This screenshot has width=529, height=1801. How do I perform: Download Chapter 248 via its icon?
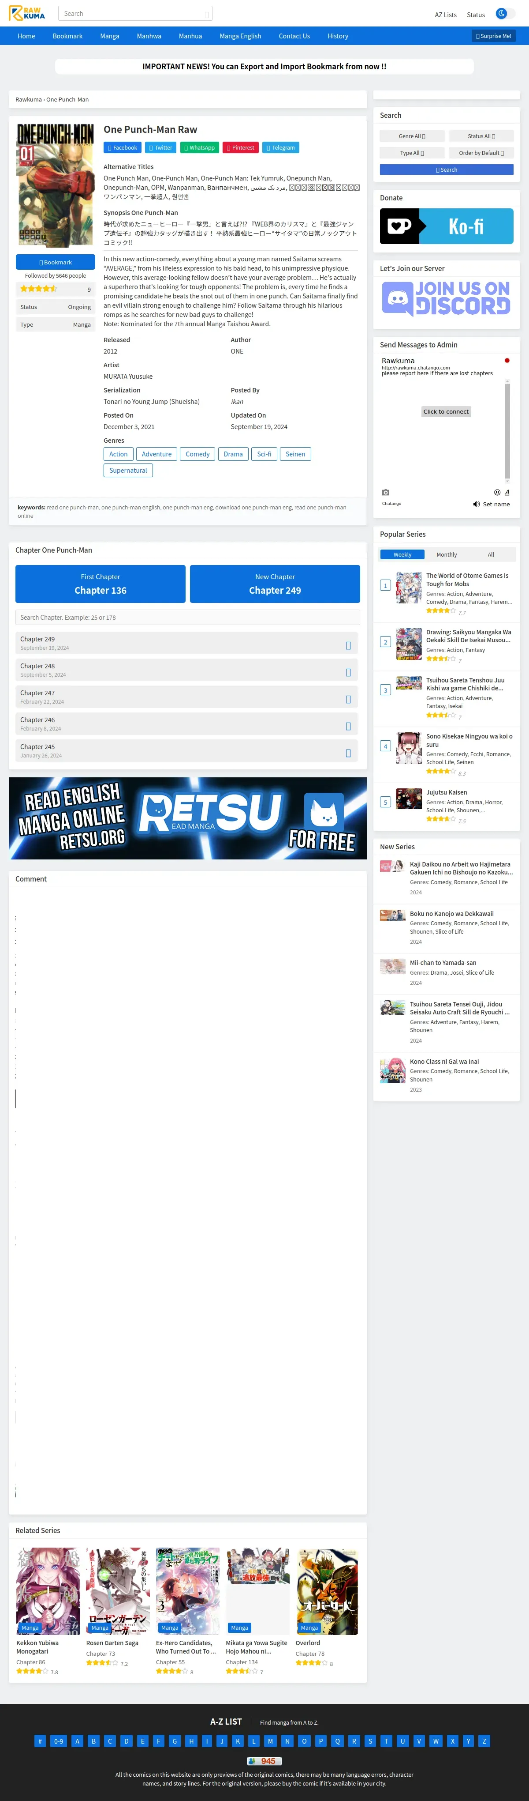click(x=348, y=673)
